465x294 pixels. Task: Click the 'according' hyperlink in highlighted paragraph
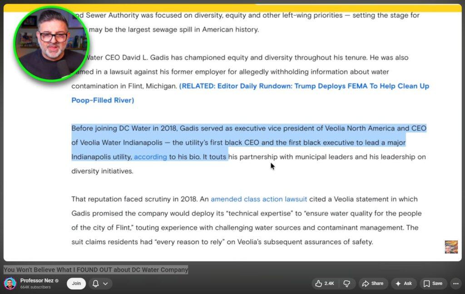click(150, 157)
